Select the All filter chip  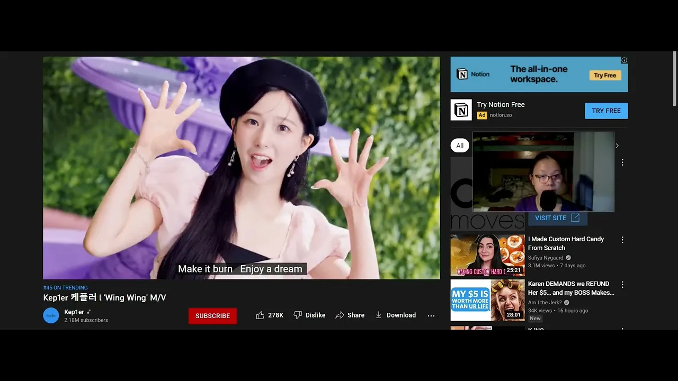(460, 146)
